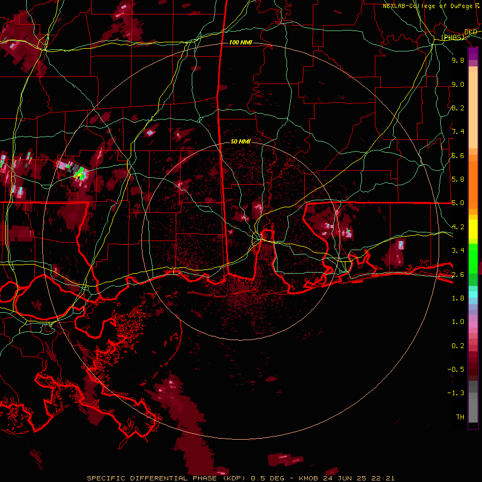Screen dimensions: 482x482
Task: Click the green-yellow high-KDP storm core west
Action: pyautogui.click(x=80, y=173)
